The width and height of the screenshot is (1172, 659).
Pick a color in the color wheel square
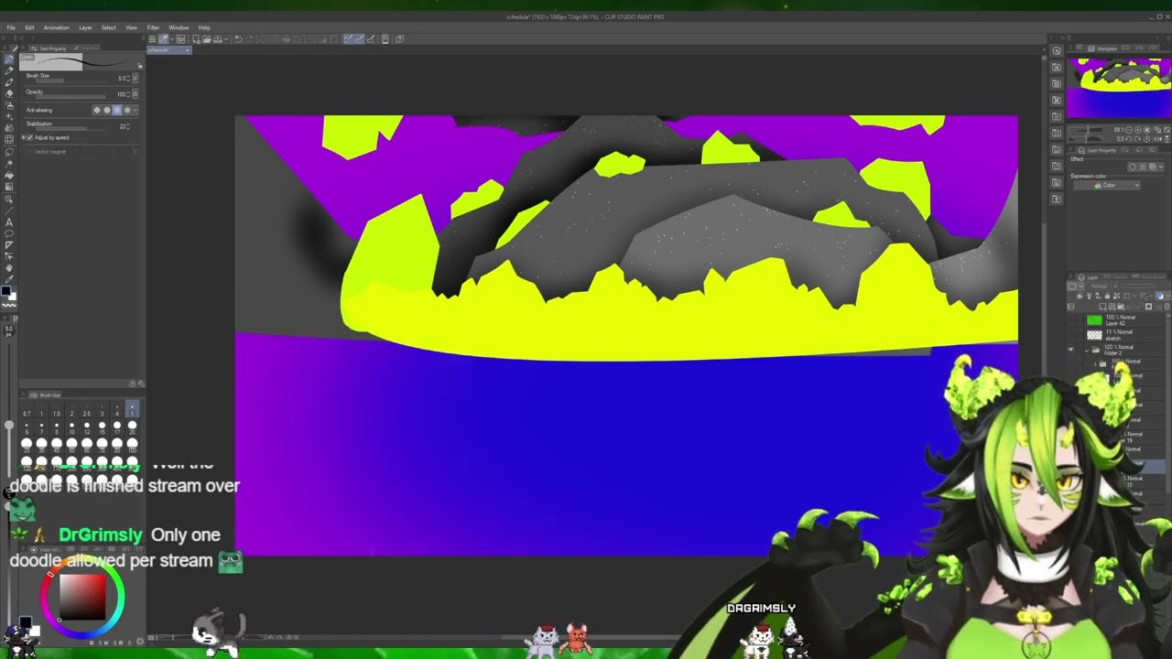click(x=82, y=599)
